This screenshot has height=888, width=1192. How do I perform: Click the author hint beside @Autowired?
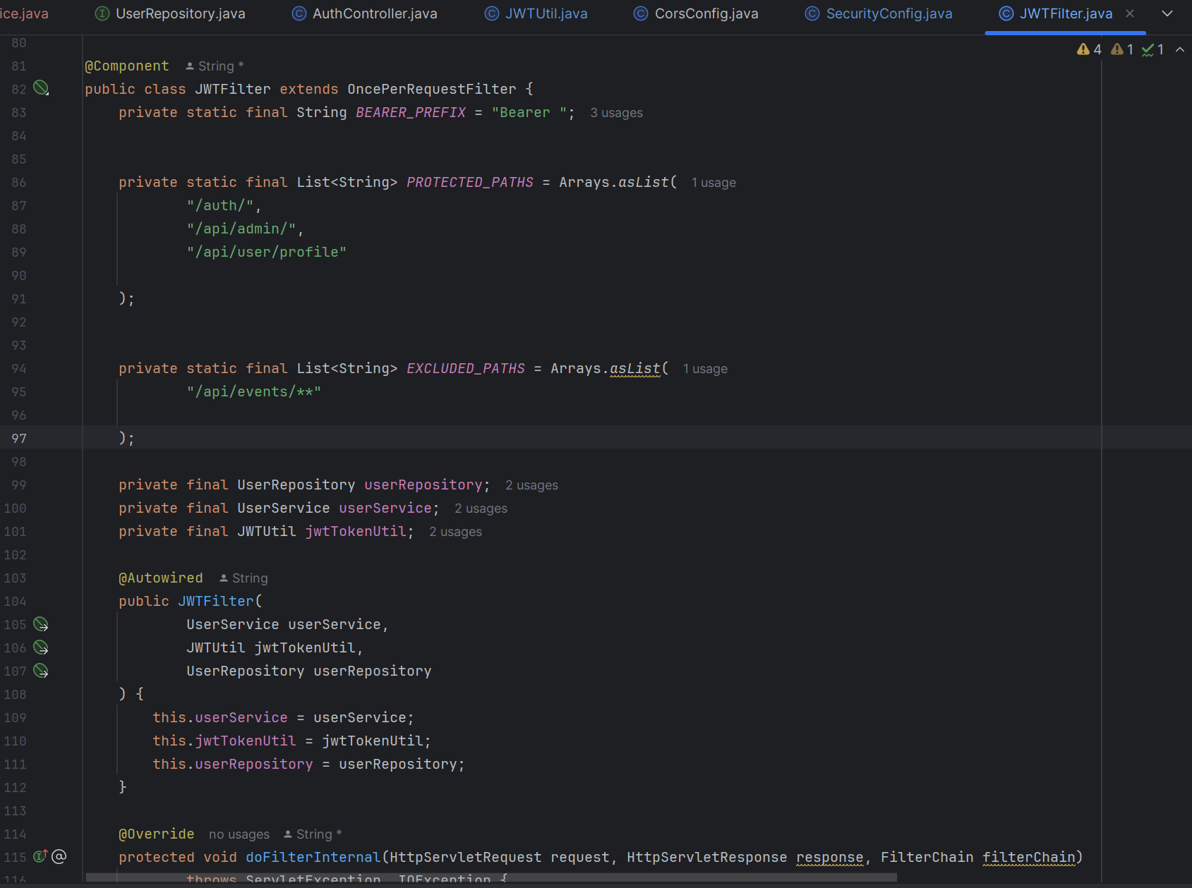(243, 578)
